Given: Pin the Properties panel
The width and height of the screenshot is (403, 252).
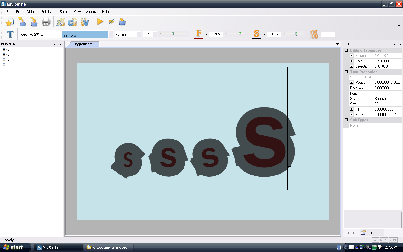Looking at the screenshot, I should [x=395, y=44].
